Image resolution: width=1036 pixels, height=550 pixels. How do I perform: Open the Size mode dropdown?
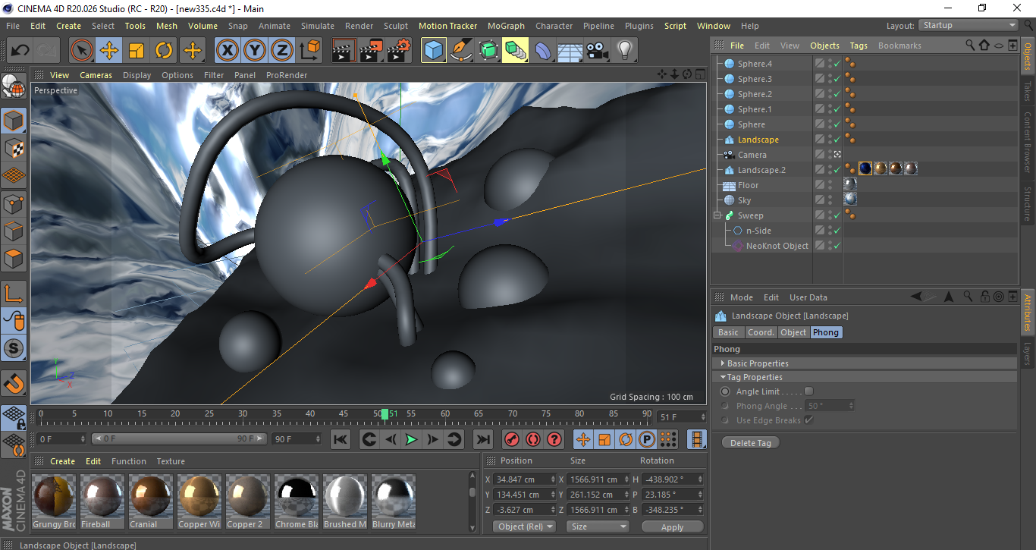pos(598,526)
